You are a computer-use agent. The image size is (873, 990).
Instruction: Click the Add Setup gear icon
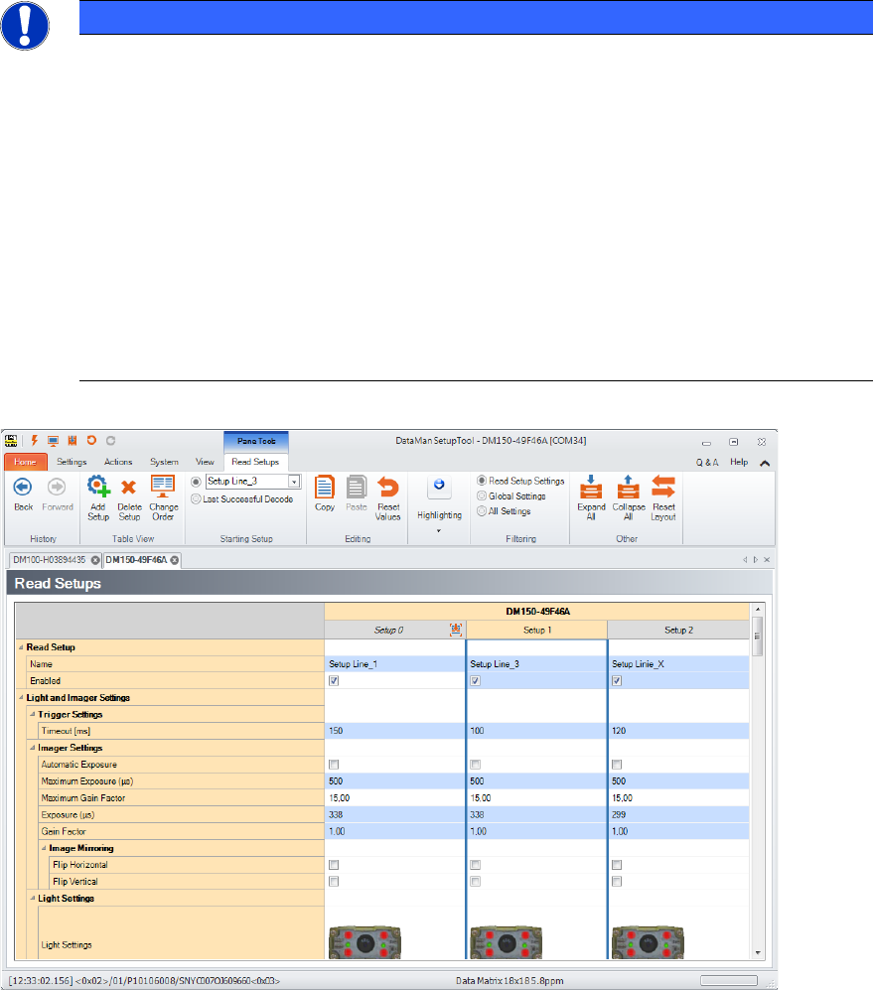pos(98,487)
